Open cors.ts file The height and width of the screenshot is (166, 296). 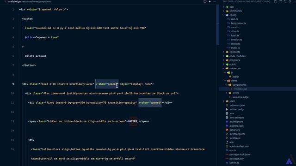click(x=234, y=27)
